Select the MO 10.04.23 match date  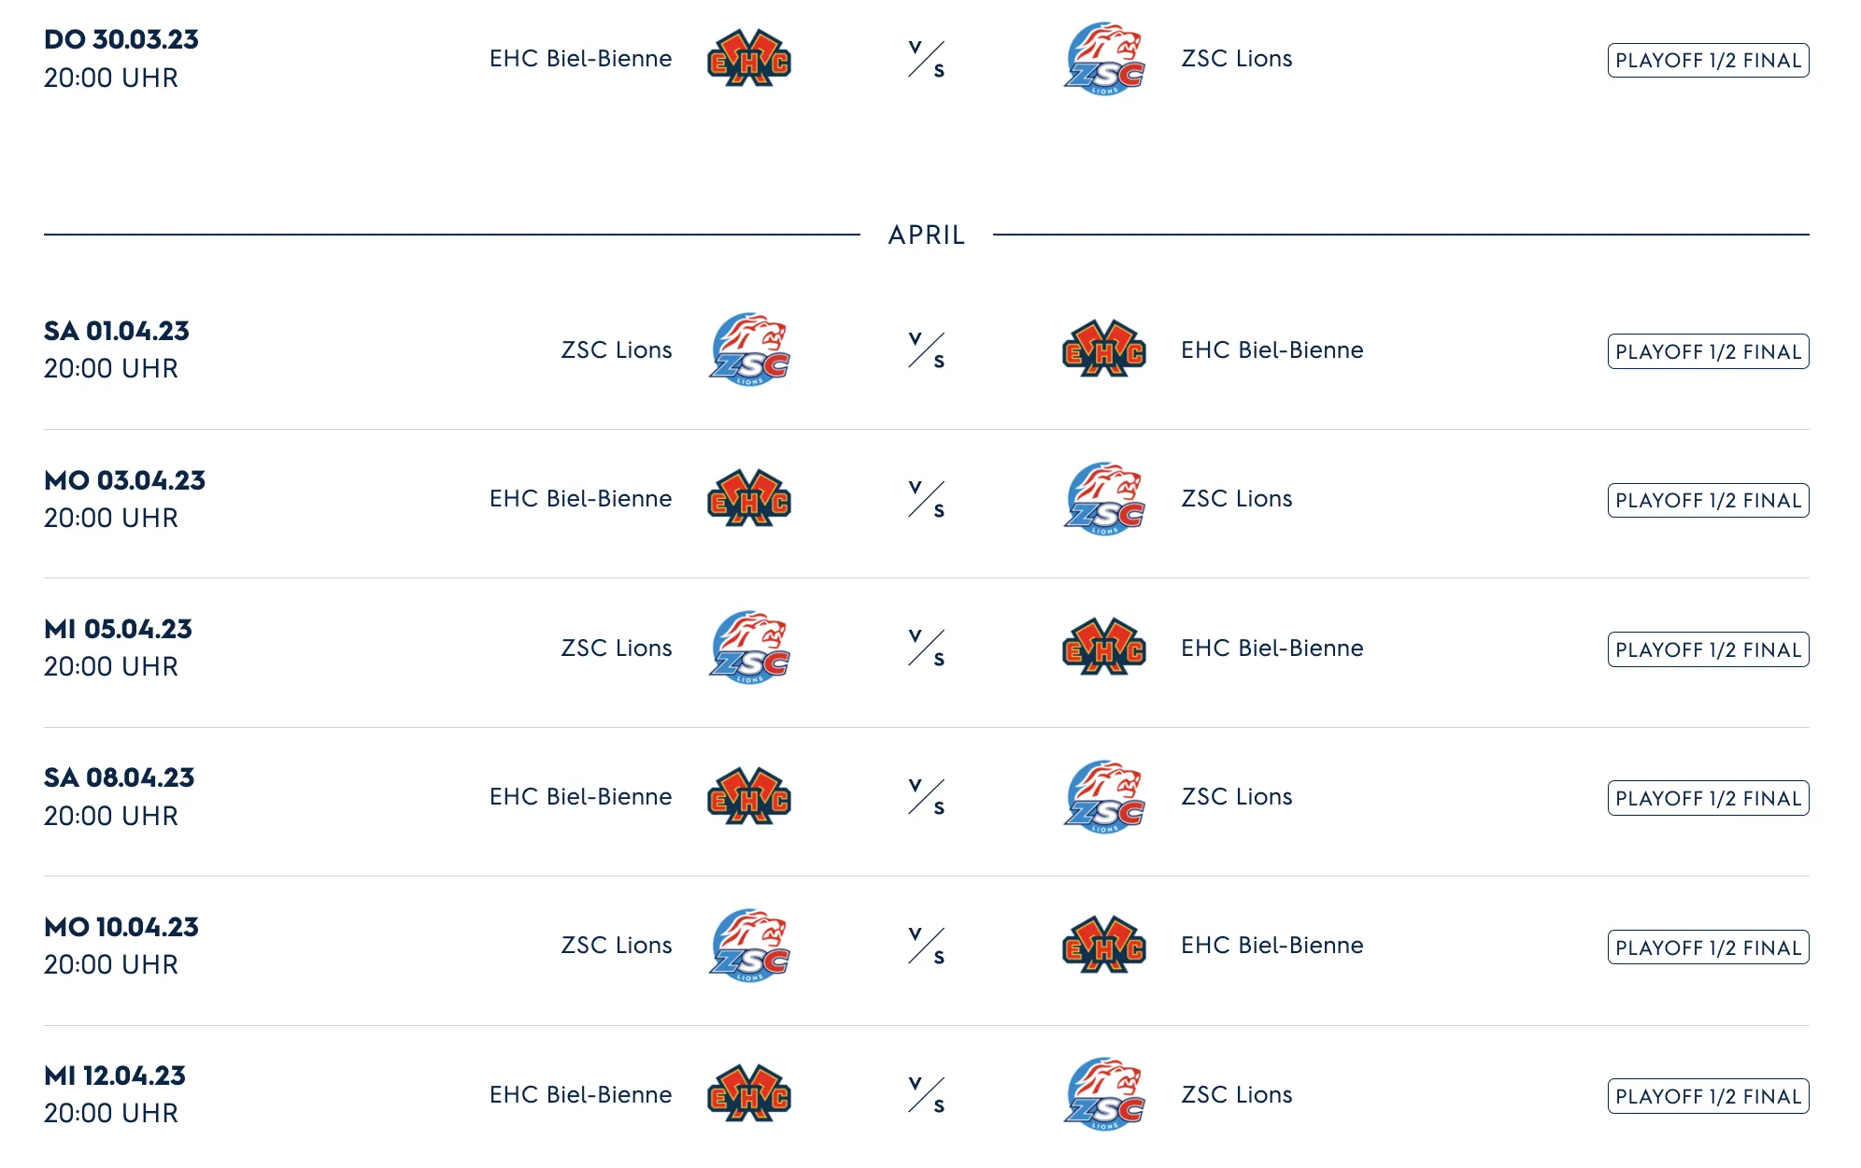(121, 927)
